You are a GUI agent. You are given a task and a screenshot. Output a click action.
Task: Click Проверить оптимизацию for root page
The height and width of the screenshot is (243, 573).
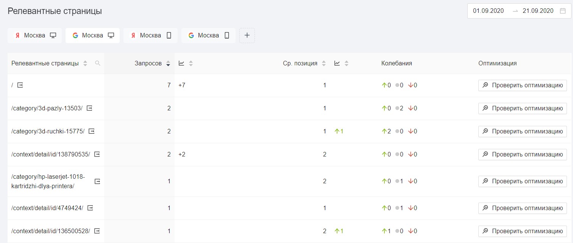pos(522,85)
